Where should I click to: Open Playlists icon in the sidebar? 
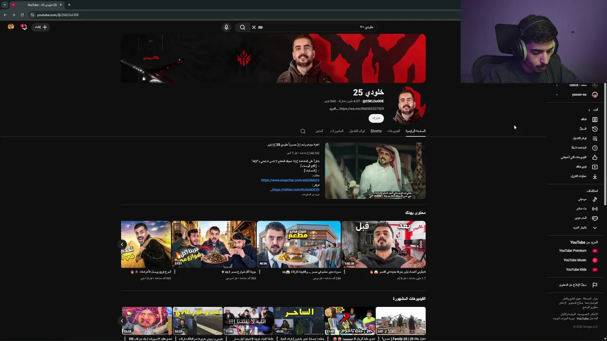tap(595, 138)
